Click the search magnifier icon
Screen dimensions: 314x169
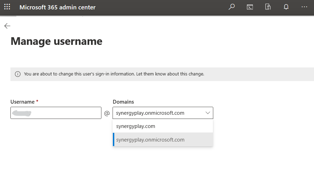[231, 7]
